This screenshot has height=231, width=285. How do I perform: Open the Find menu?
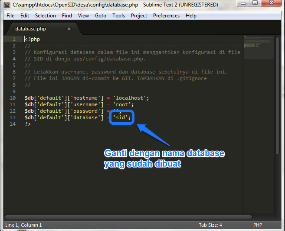tap(67, 16)
